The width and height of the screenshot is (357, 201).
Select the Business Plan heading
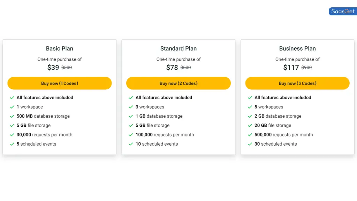click(x=297, y=49)
